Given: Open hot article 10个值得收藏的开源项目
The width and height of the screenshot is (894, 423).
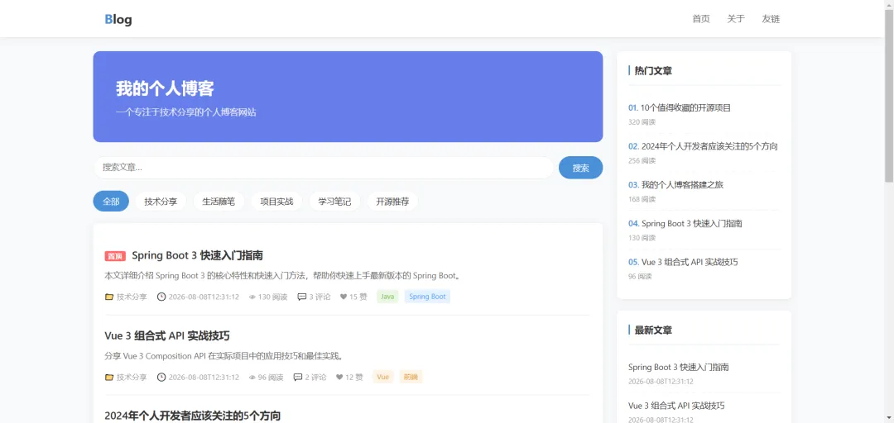Looking at the screenshot, I should click(x=686, y=107).
